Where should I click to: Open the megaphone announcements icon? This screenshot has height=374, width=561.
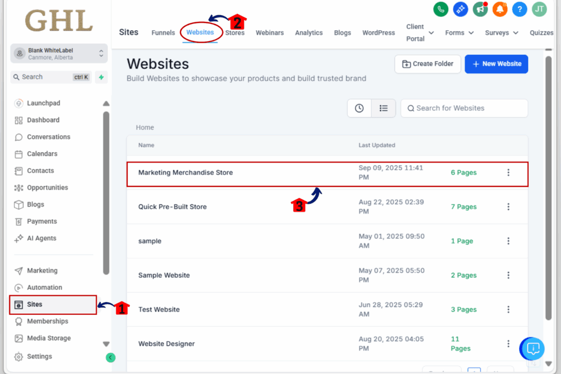[x=480, y=9]
